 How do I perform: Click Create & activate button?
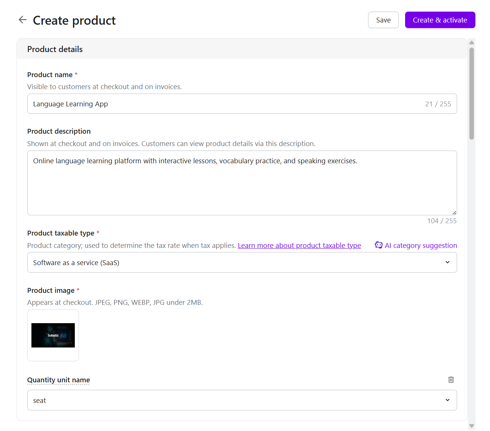pyautogui.click(x=440, y=20)
